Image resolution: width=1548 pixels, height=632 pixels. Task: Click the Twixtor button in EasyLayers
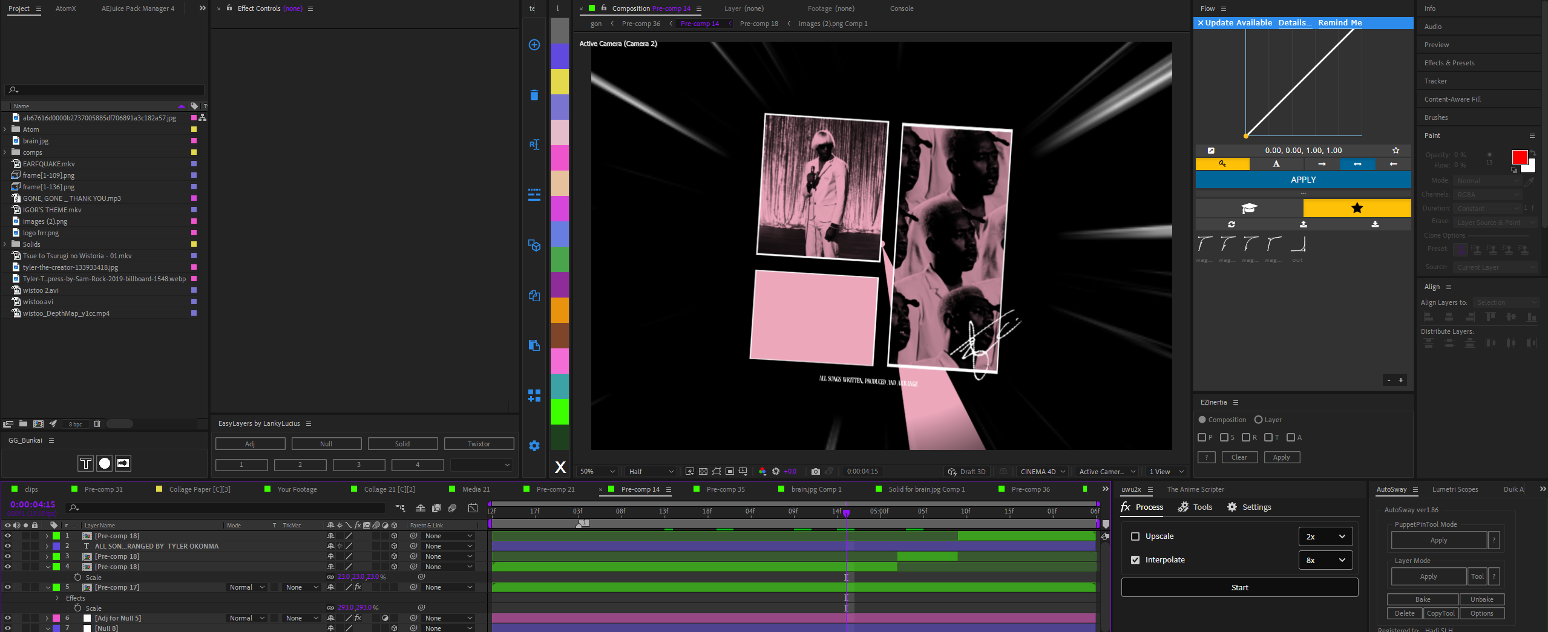[479, 444]
